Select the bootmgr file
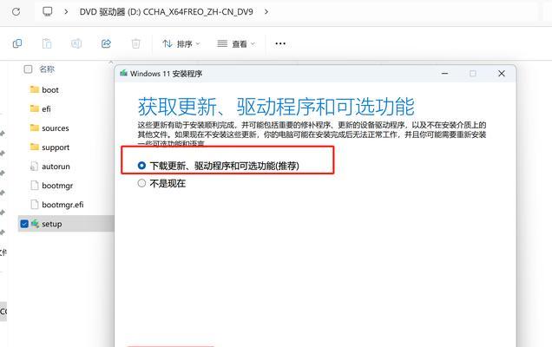 coord(57,186)
